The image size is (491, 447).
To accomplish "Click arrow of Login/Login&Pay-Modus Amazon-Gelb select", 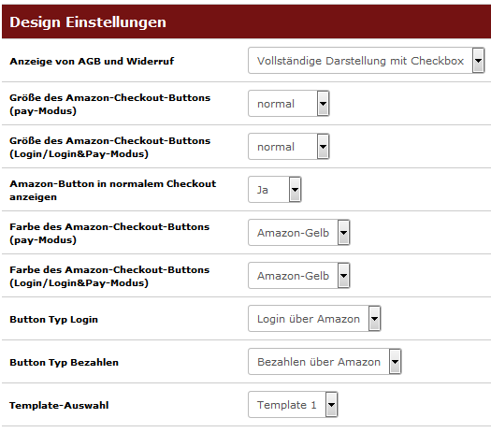I will click(343, 276).
